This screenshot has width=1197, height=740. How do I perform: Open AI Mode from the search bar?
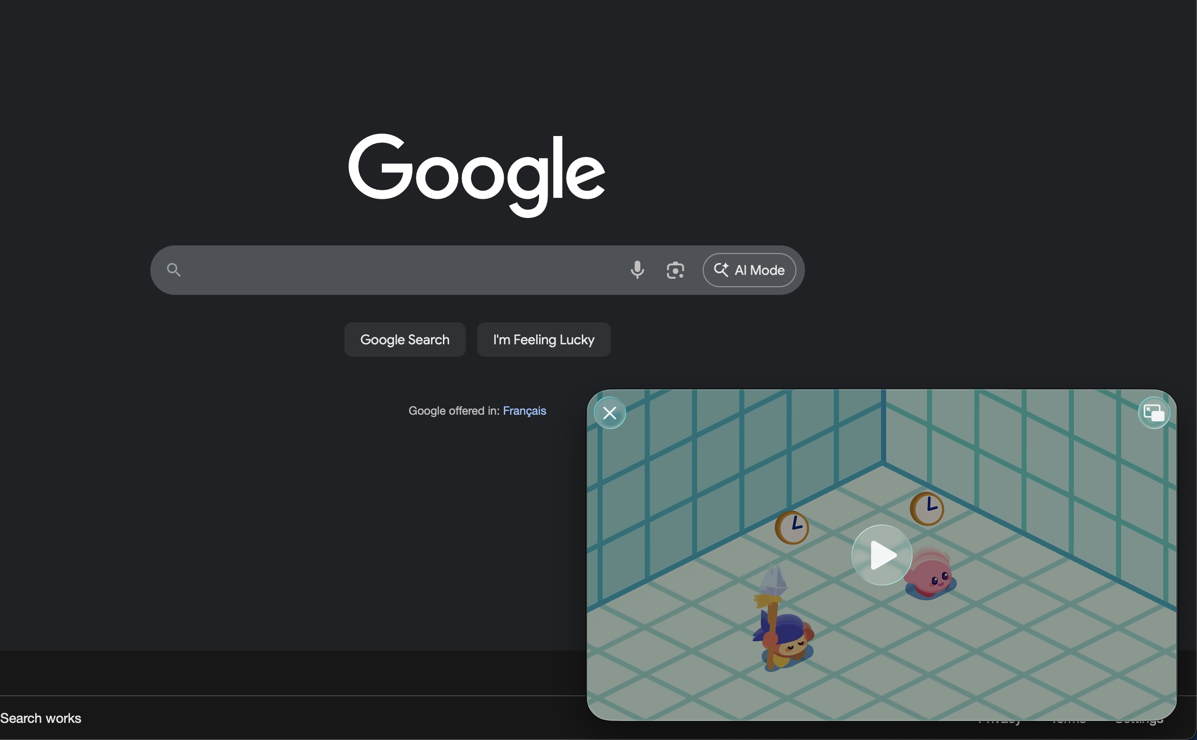[x=759, y=270]
